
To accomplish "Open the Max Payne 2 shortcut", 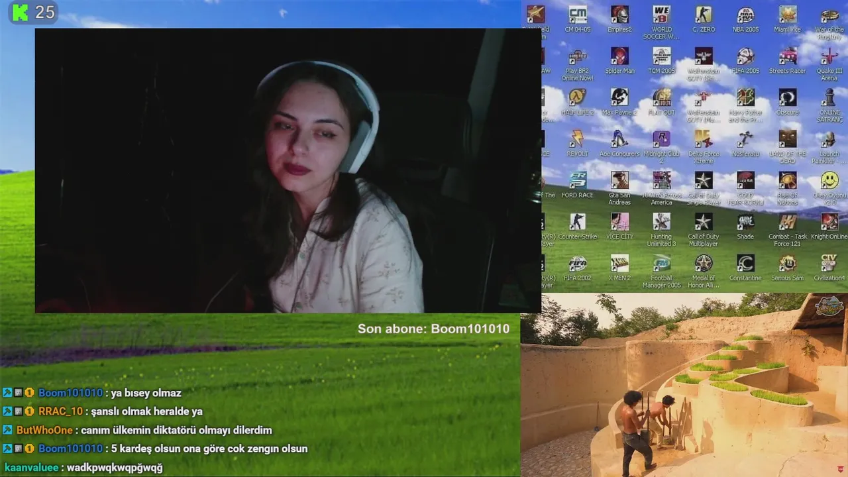I will pos(619,103).
